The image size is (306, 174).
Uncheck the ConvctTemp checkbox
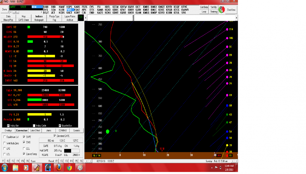[24, 154]
